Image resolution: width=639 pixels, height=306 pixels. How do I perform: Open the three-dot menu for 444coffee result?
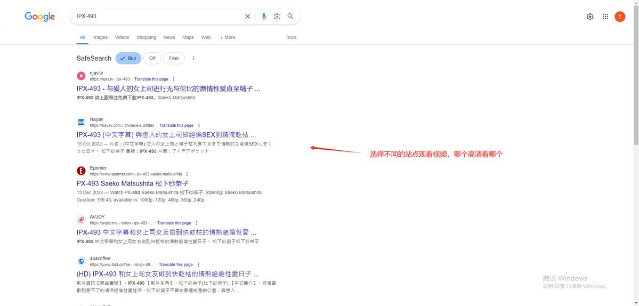click(x=198, y=264)
